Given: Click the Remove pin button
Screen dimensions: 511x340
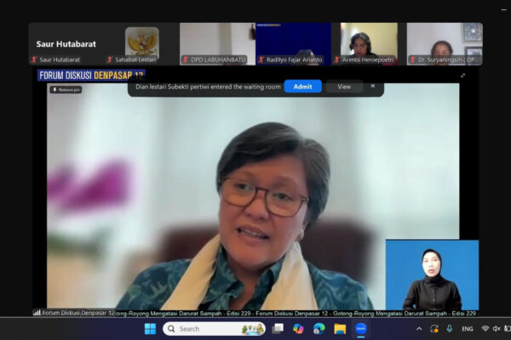Looking at the screenshot, I should point(66,89).
